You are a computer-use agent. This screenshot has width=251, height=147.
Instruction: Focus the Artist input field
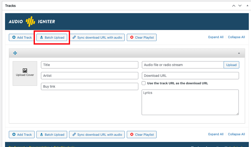click(x=90, y=76)
